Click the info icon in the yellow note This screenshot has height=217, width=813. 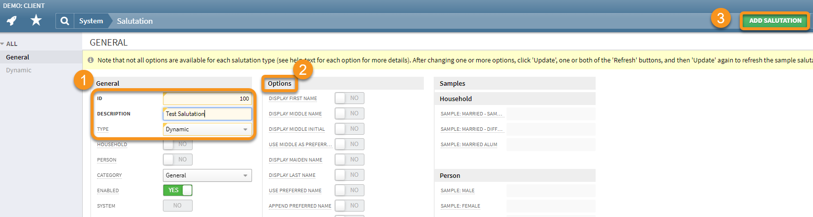tap(91, 60)
